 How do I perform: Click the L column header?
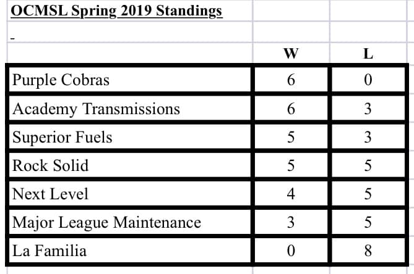coord(368,53)
